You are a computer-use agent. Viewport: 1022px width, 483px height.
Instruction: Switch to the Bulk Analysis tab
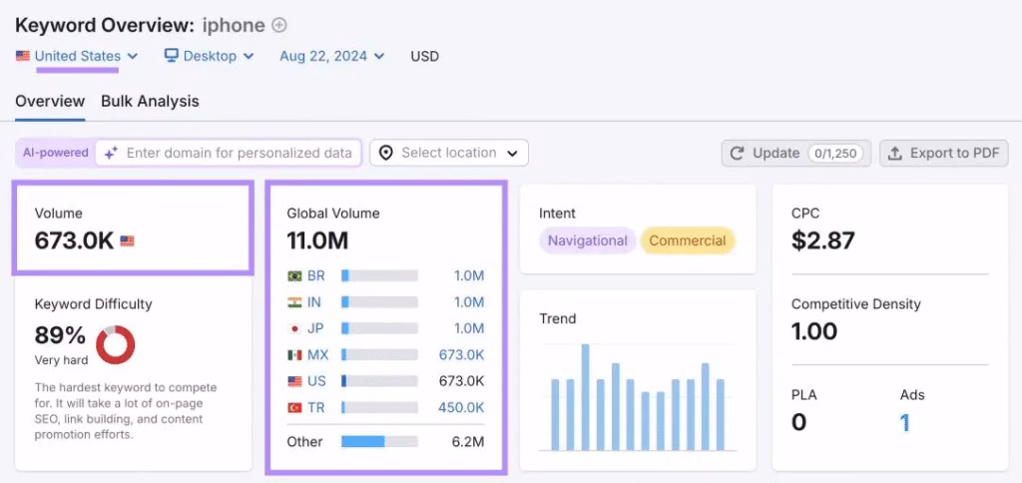[x=150, y=101]
